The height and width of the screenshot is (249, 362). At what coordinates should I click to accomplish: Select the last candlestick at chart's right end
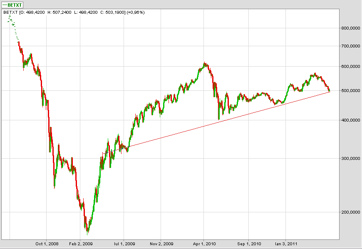[x=329, y=90]
